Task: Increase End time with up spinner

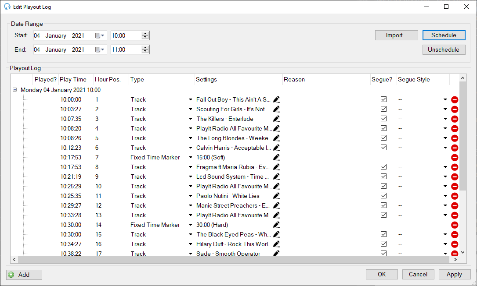Action: coord(145,47)
